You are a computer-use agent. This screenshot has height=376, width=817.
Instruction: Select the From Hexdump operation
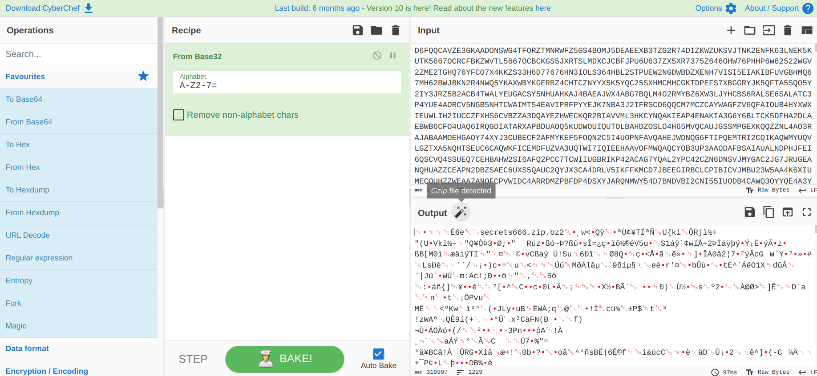[x=79, y=213]
